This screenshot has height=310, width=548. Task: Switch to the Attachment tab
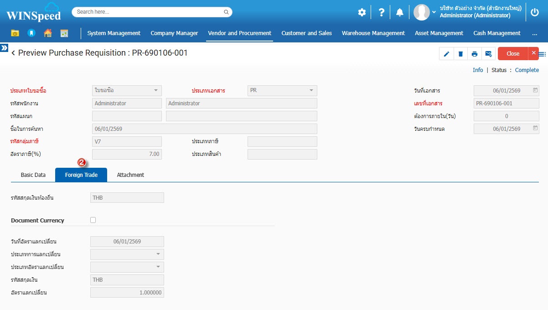[130, 175]
